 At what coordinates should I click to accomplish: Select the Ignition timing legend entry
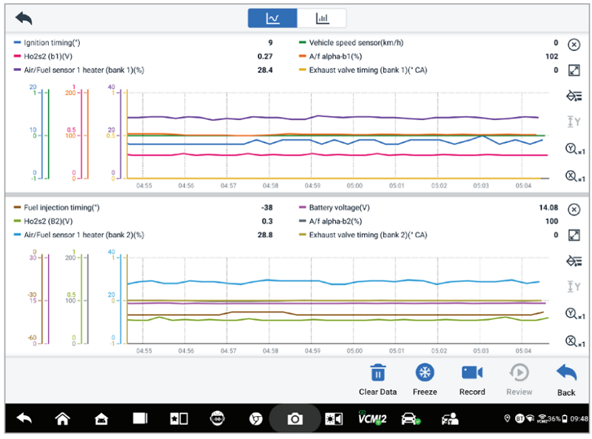click(x=52, y=43)
